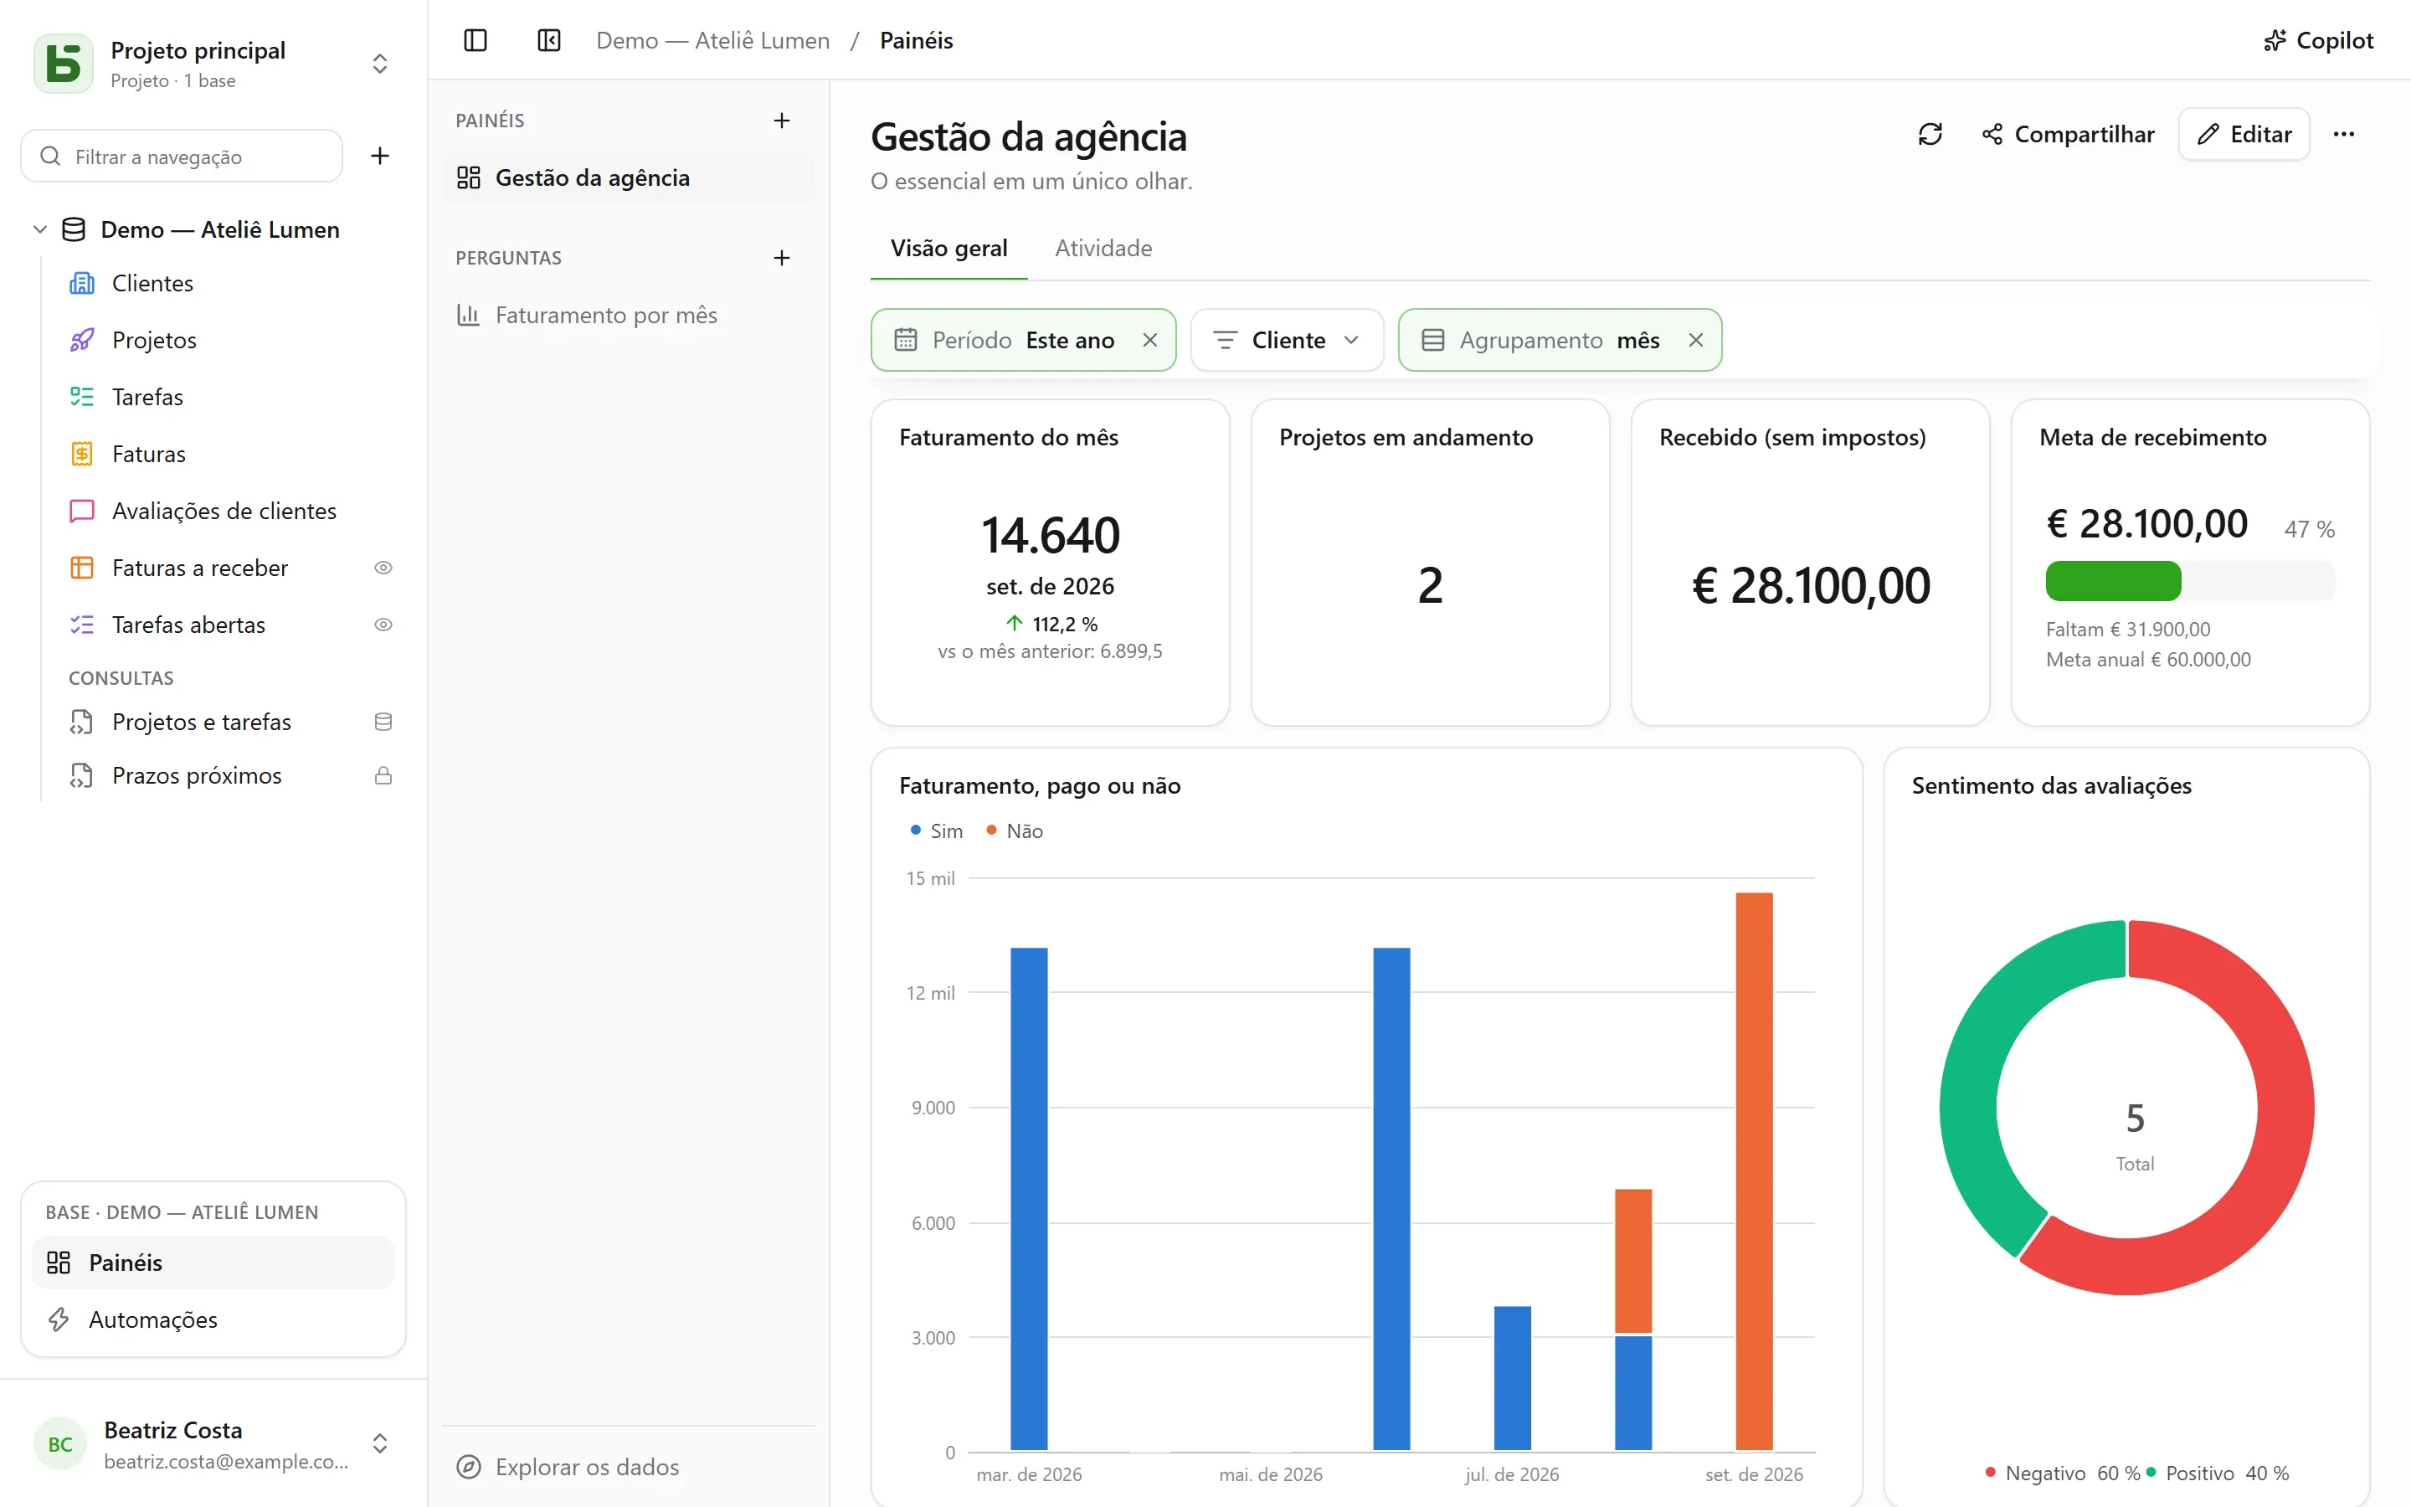Toggle visibility eye for Faturas a receber
Screen dimensions: 2411x1507
[383, 567]
